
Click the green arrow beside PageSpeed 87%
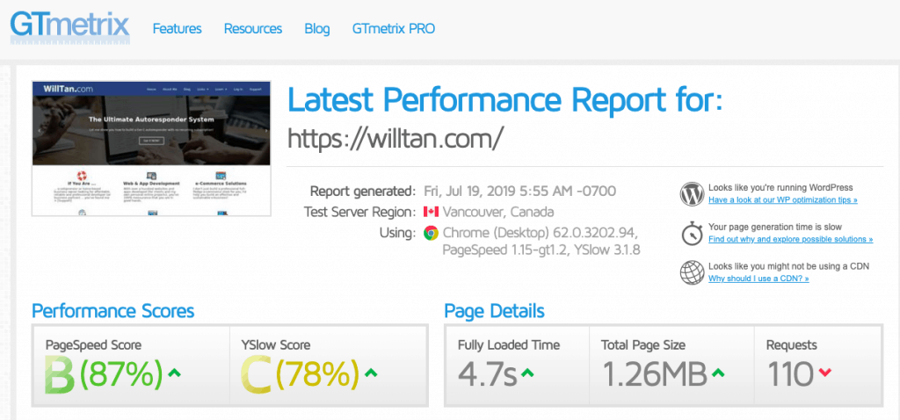[x=175, y=373]
